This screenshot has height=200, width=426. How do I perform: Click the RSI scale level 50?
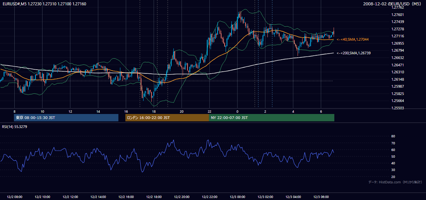pos(393,156)
